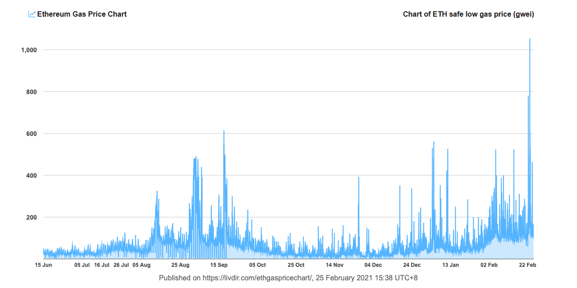Click the Ethereum Gas Price Chart title
This screenshot has height=288, width=577.
click(x=82, y=14)
